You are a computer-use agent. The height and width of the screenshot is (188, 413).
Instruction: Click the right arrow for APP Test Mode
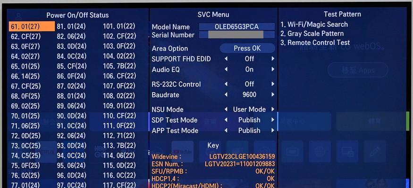tap(273, 130)
